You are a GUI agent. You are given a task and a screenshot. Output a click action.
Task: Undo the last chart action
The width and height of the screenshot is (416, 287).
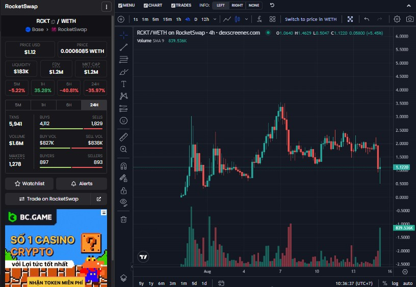(367, 19)
